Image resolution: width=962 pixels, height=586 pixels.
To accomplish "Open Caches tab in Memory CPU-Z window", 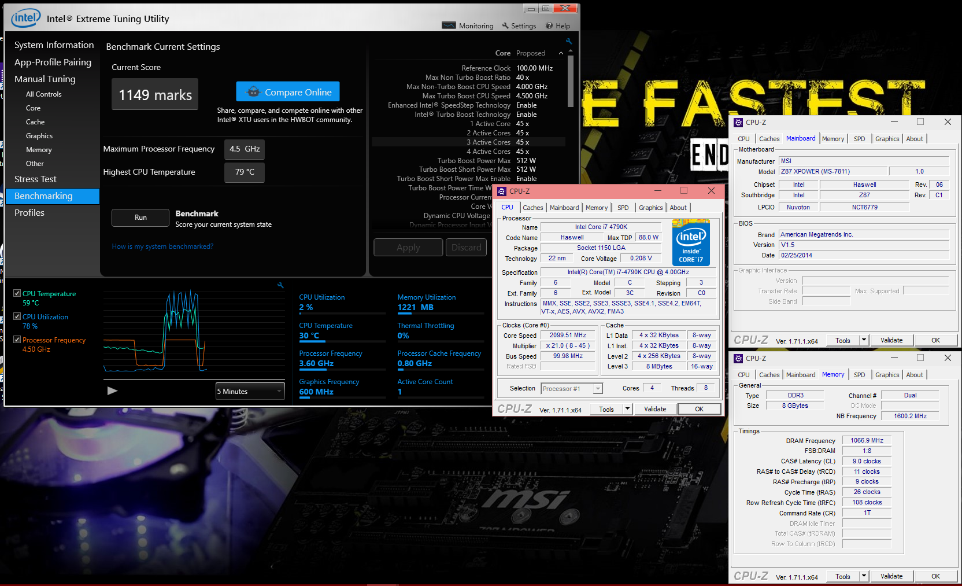I will pyautogui.click(x=769, y=375).
